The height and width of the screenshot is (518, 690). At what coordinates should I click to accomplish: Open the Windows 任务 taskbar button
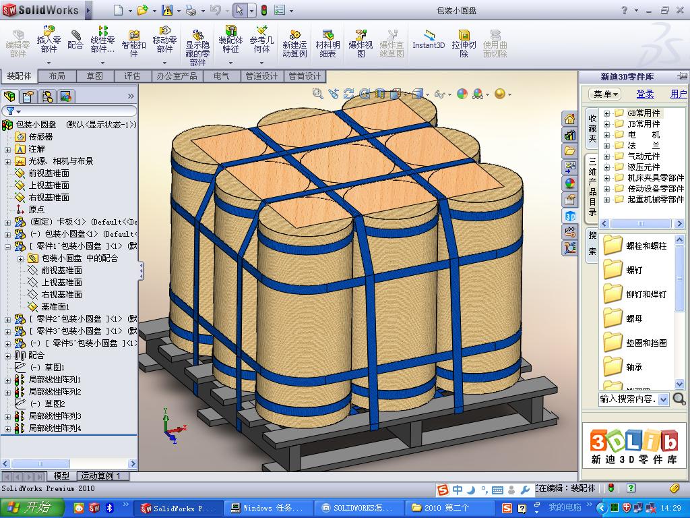[x=270, y=508]
